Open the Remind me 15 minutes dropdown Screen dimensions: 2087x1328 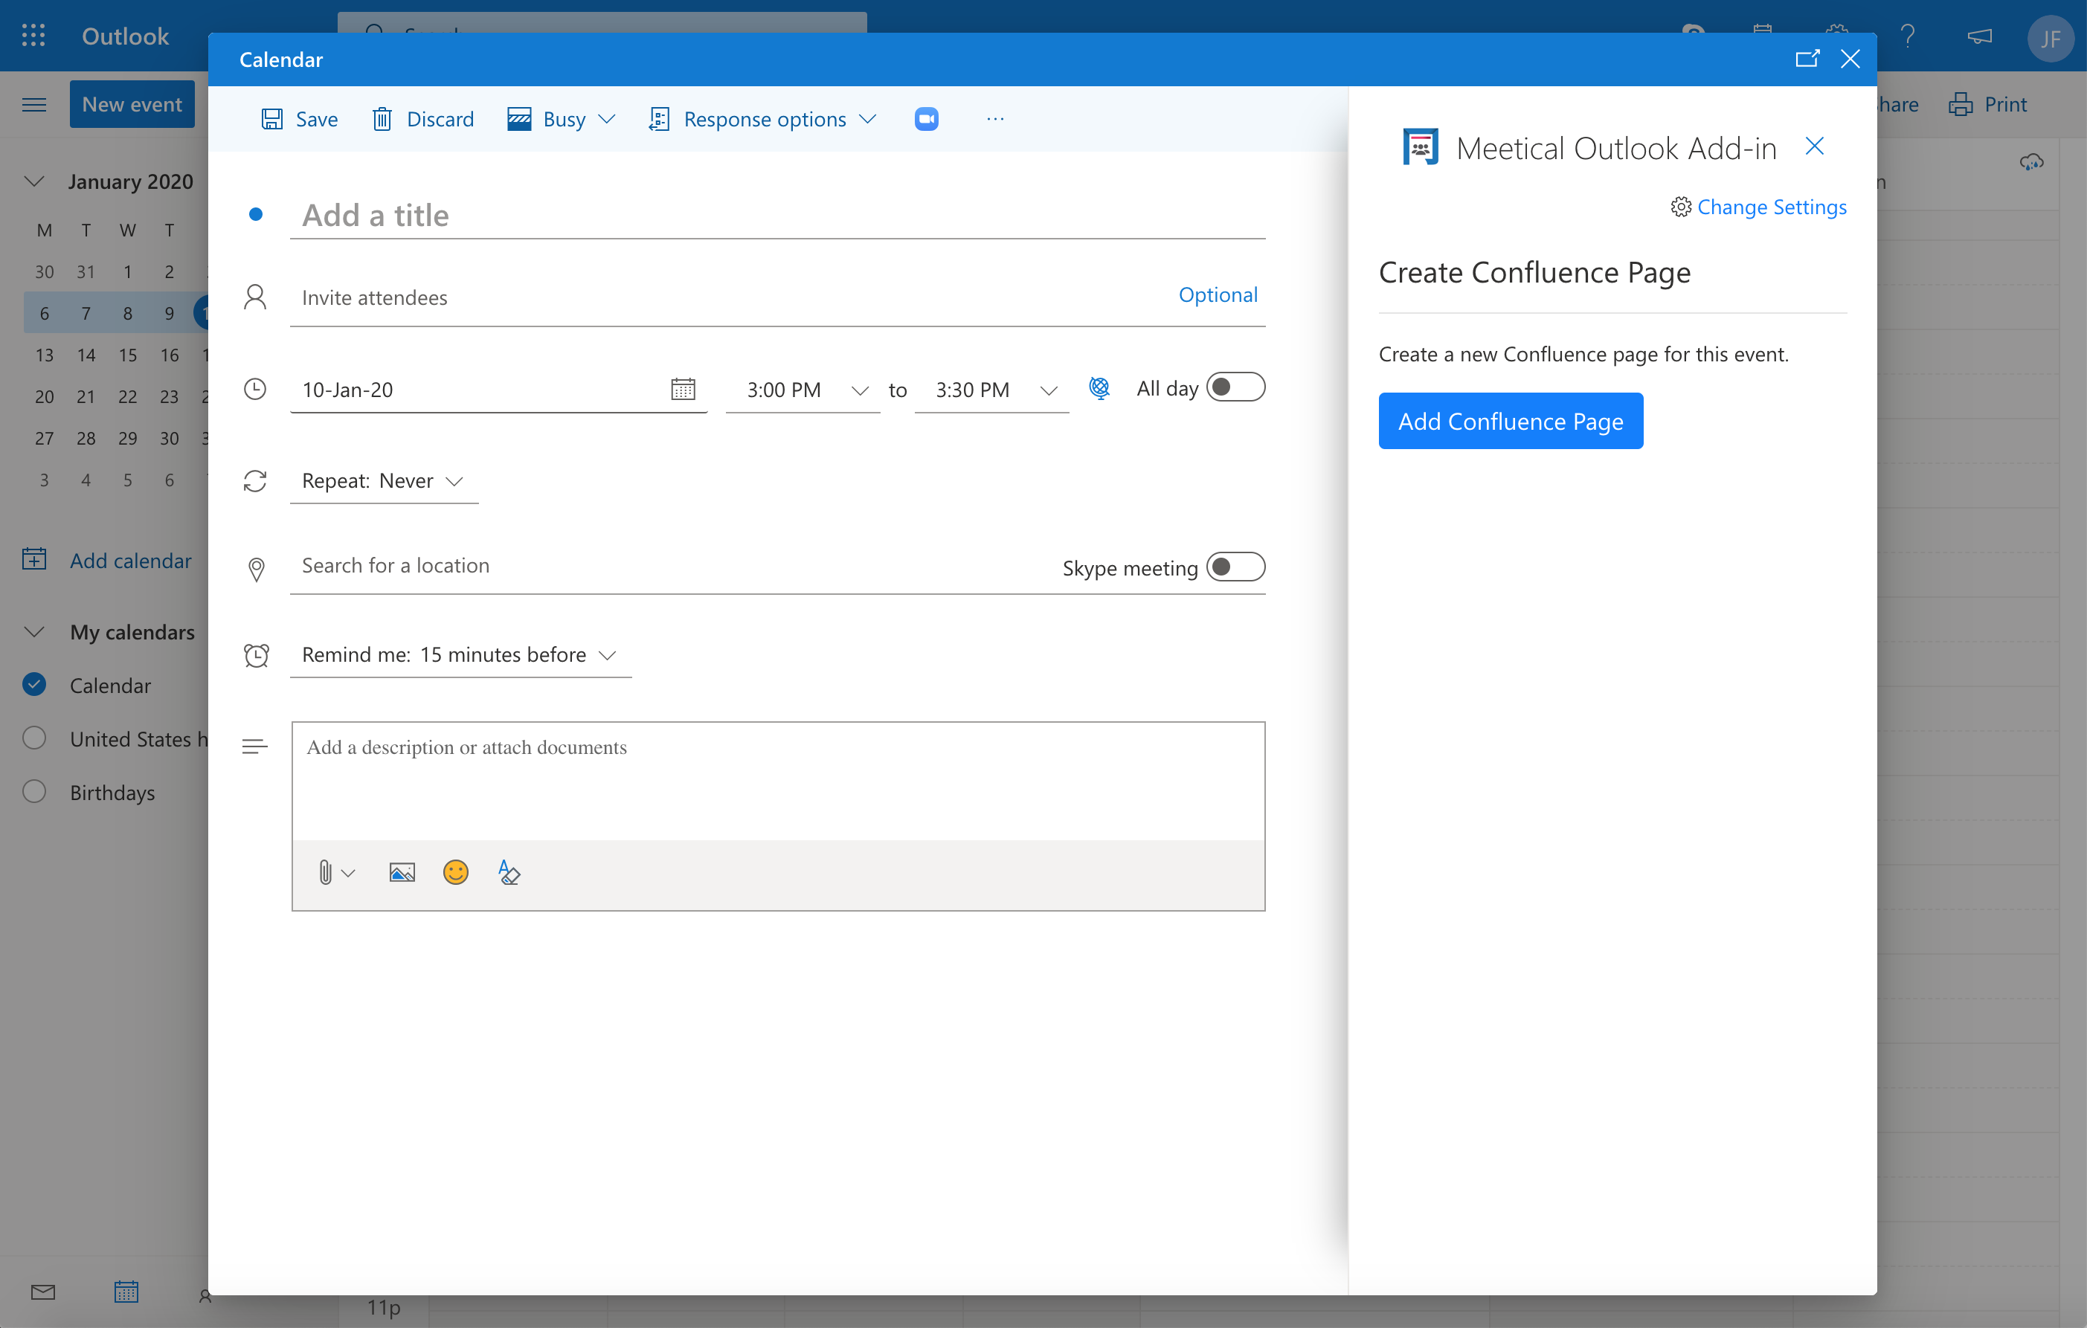coord(460,655)
